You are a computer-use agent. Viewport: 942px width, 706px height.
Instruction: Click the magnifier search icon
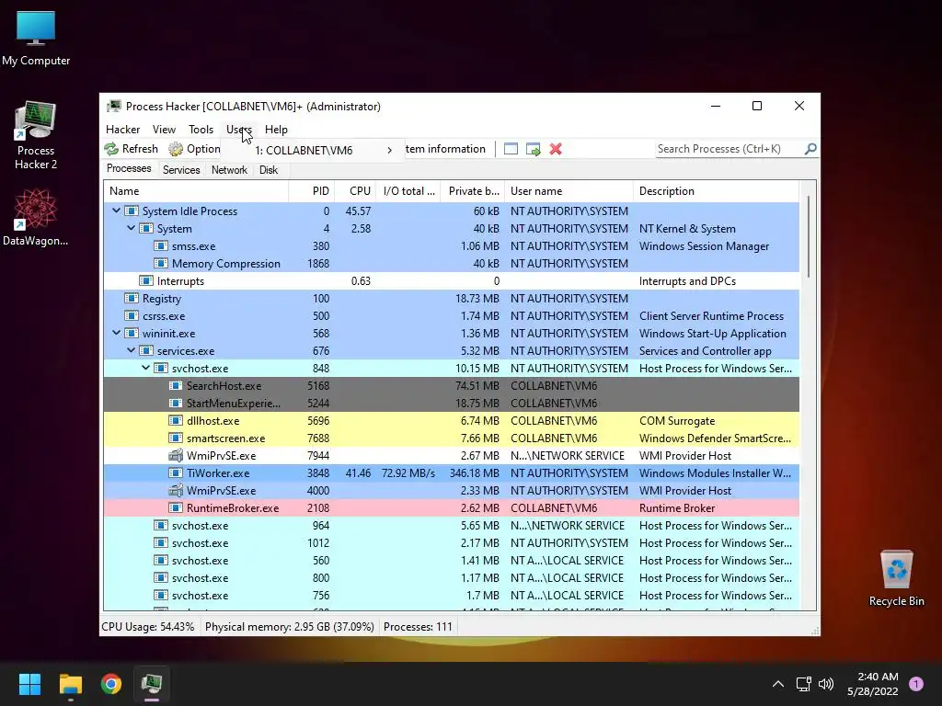click(x=810, y=148)
